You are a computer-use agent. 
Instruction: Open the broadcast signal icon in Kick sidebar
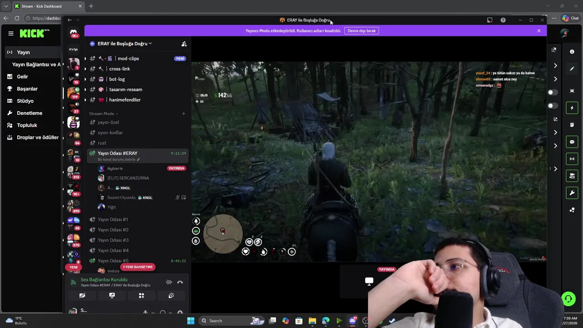coord(572,159)
